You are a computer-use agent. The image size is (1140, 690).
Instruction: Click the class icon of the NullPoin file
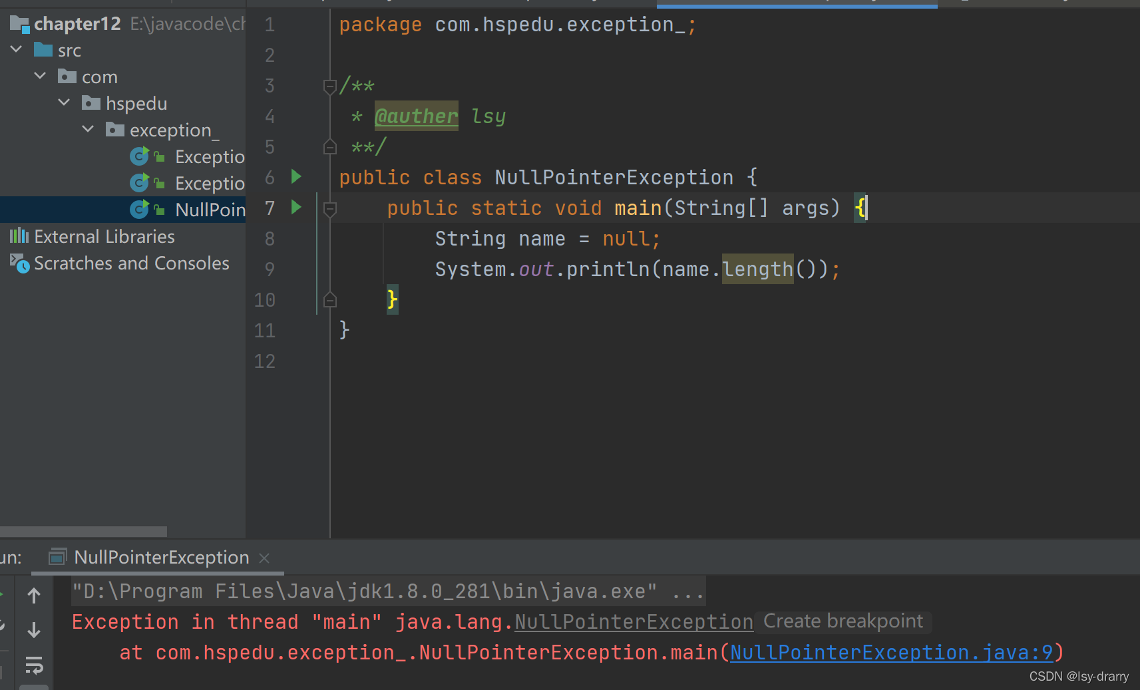tap(139, 210)
